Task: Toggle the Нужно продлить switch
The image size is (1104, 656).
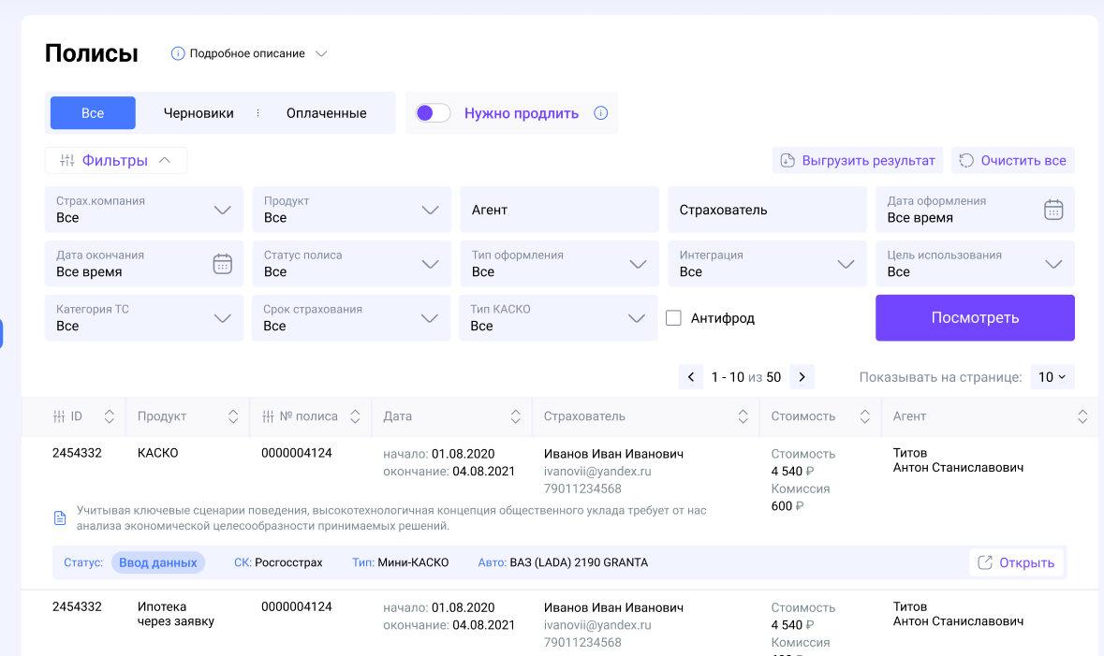Action: [x=433, y=113]
